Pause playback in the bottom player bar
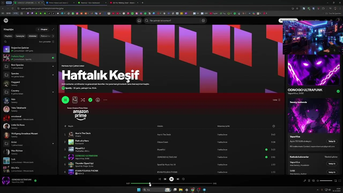 [x=171, y=179]
